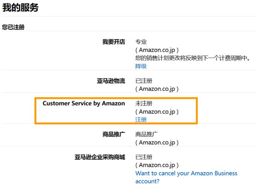The height and width of the screenshot is (185, 257).
Task: Select the 我的服务 page heading
Action: (20, 7)
